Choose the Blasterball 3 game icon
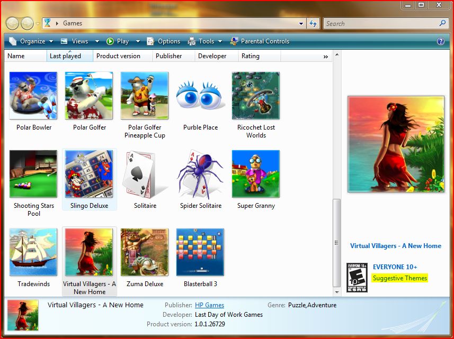The image size is (454, 339). pos(200,252)
